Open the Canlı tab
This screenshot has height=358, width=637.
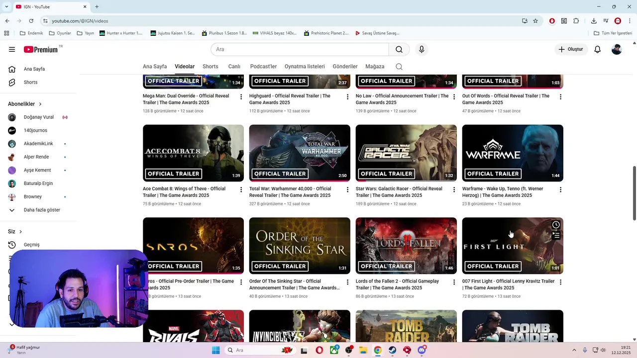click(234, 67)
